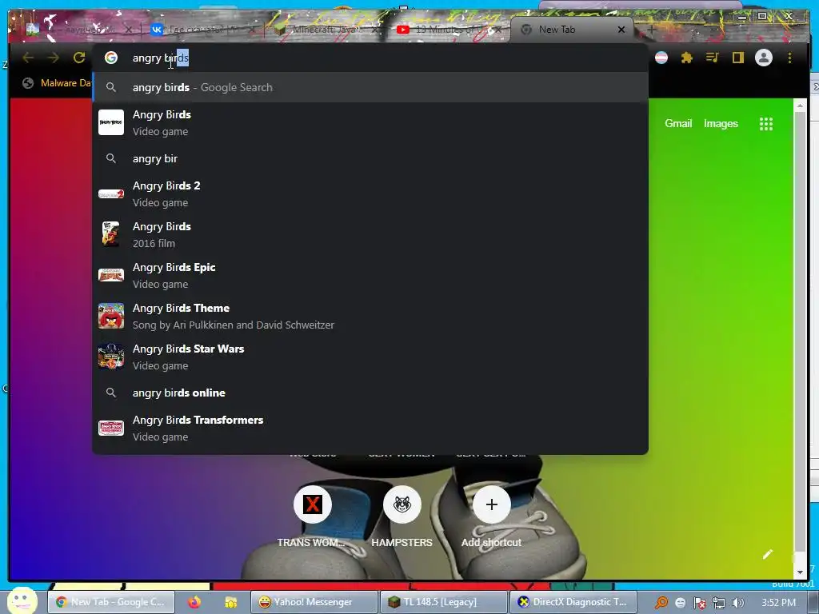Screen dimensions: 819x614
Task: Click the Angry Birds Star Wars thumbnail
Action: pos(111,357)
